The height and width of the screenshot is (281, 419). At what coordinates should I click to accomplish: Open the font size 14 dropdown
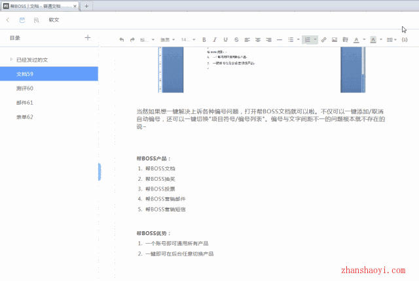(x=188, y=40)
